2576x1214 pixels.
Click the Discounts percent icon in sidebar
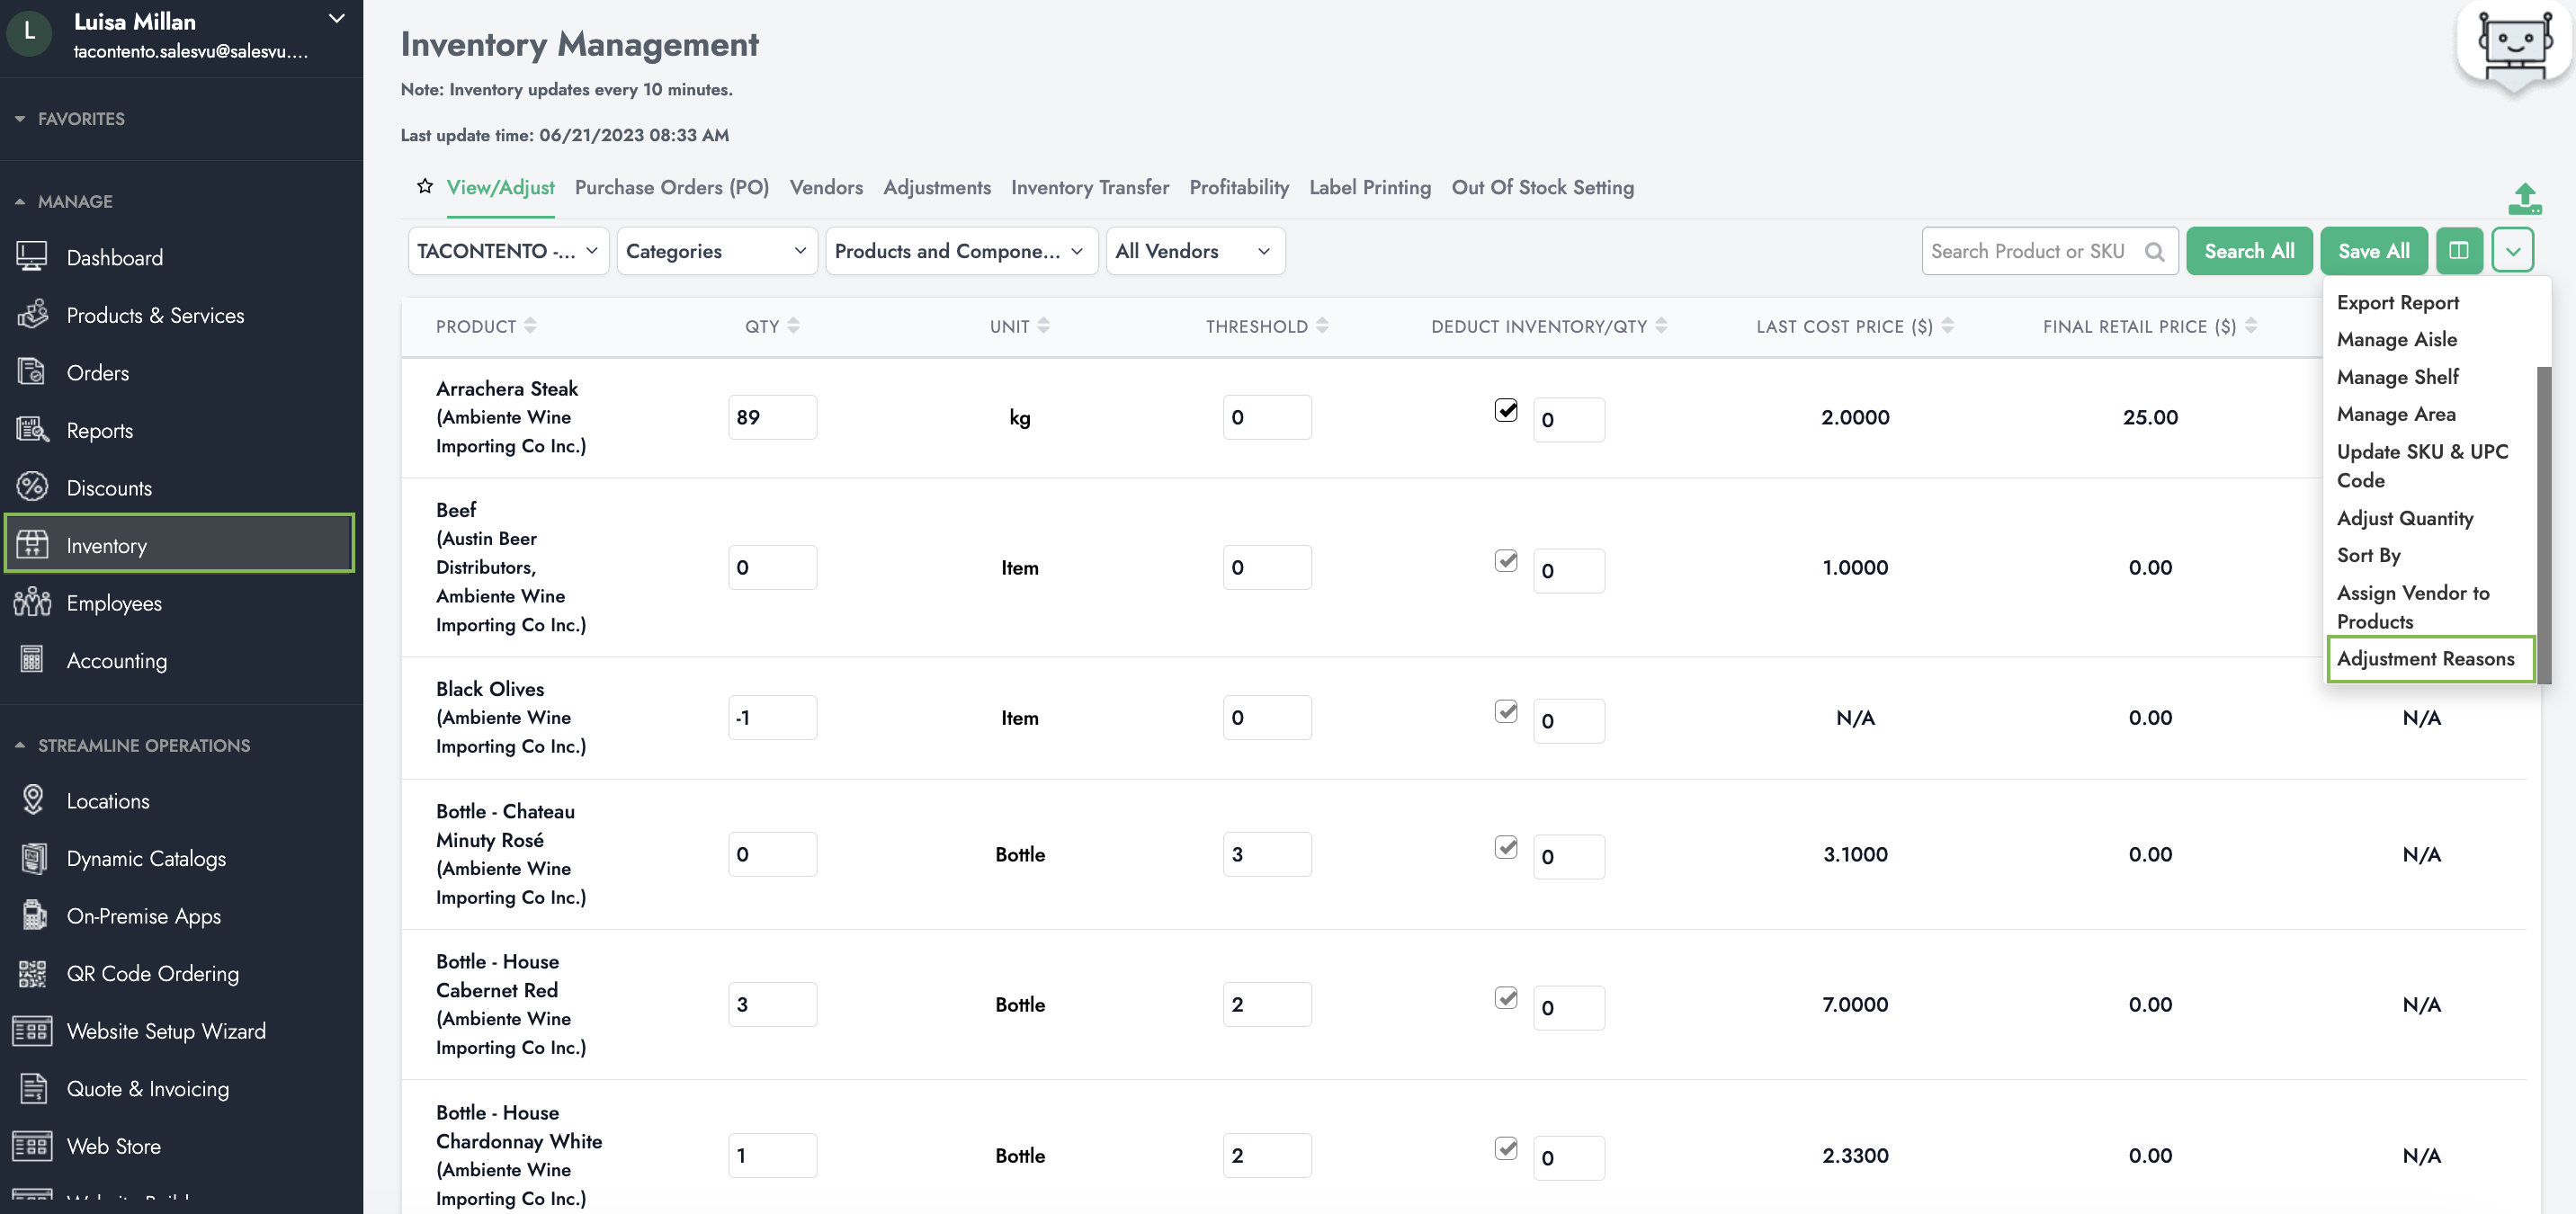pyautogui.click(x=32, y=487)
